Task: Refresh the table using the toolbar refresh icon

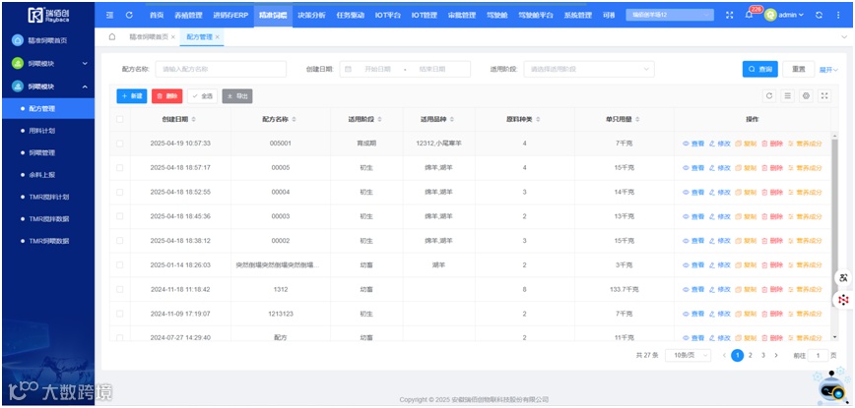Action: tap(769, 95)
